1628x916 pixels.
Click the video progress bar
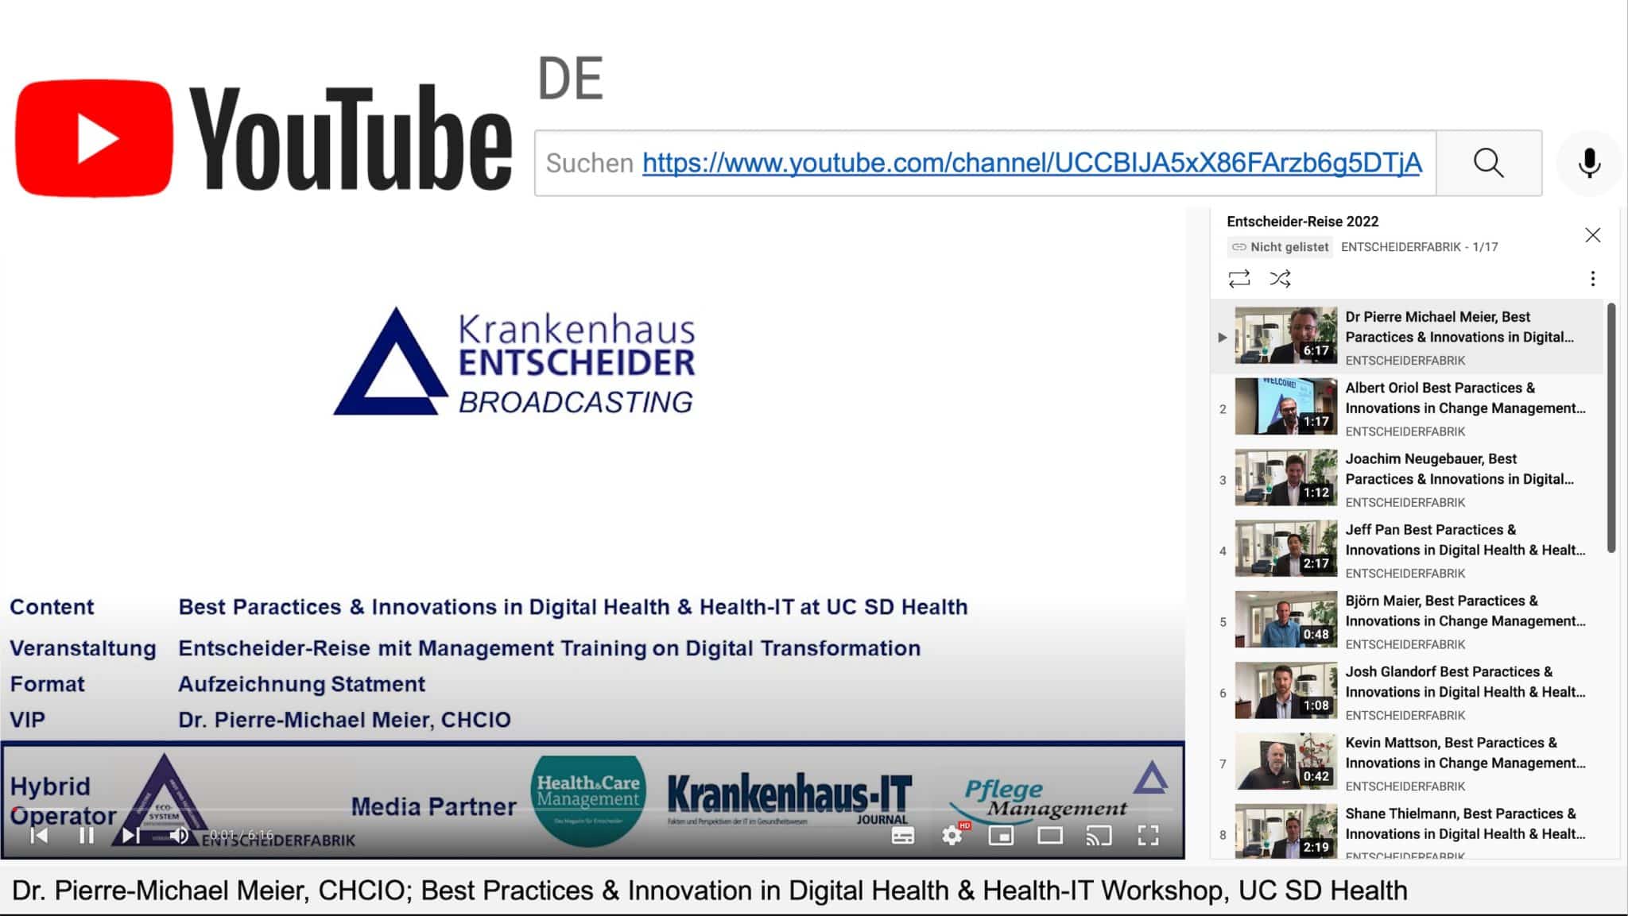(x=592, y=810)
